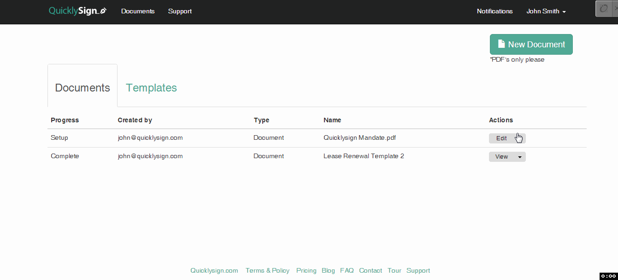Open the Support footer link
The image size is (618, 280).
tap(418, 270)
